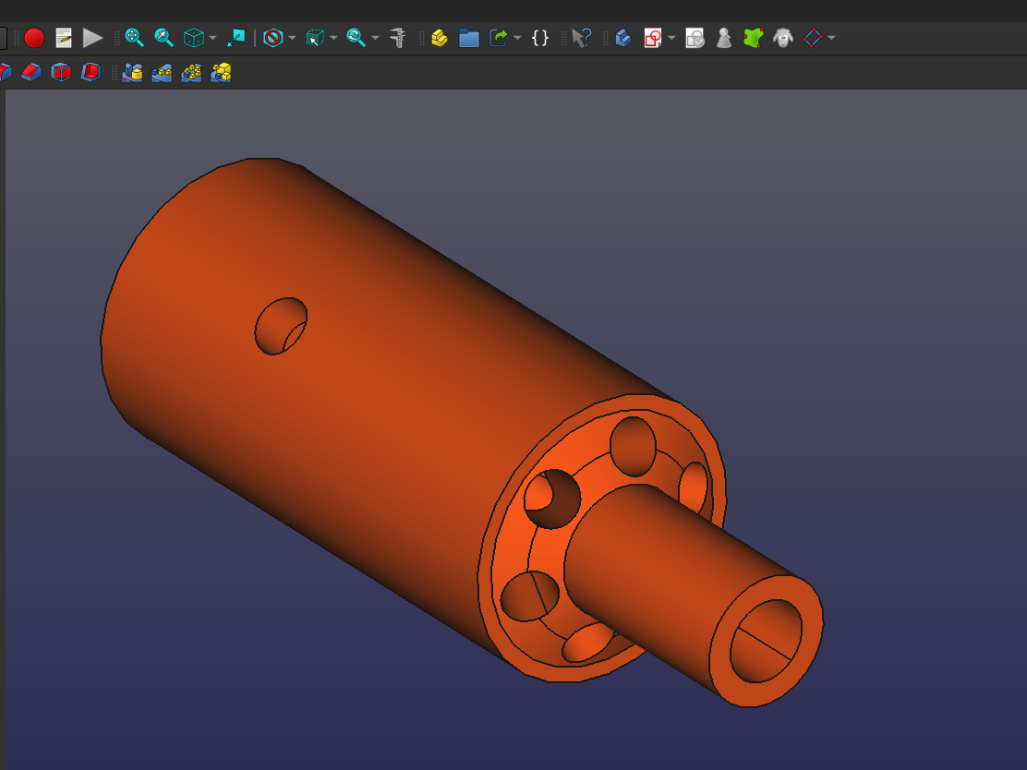Fit selection to the screen
Screen dimensions: 1027x770
163,38
